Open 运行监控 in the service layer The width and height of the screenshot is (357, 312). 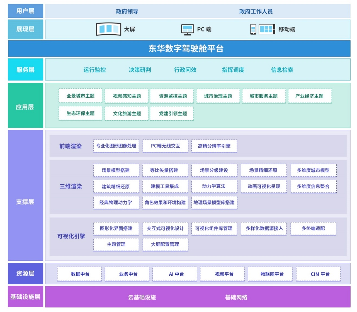[94, 70]
